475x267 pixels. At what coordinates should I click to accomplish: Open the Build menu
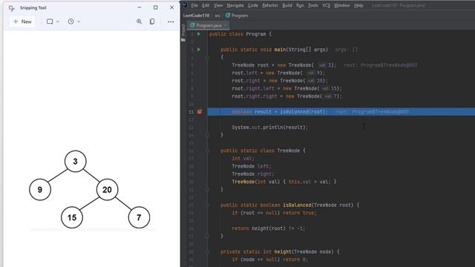(287, 5)
